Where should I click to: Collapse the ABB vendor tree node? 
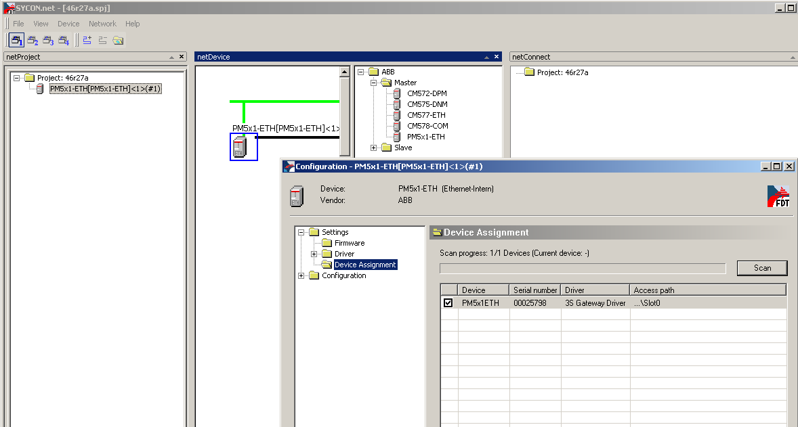point(361,72)
